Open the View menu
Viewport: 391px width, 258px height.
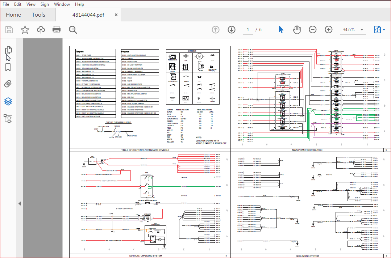point(31,4)
